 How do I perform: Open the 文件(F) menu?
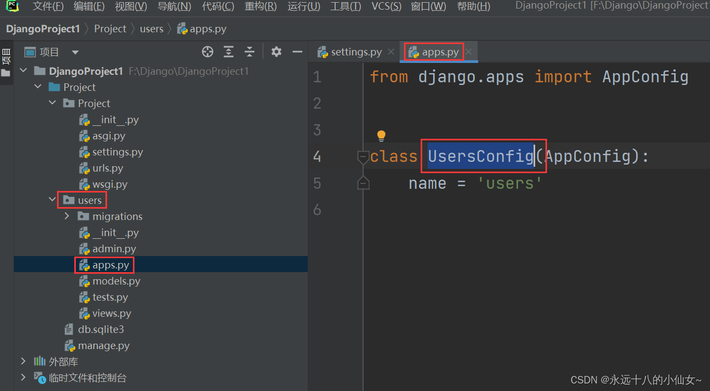(x=48, y=6)
